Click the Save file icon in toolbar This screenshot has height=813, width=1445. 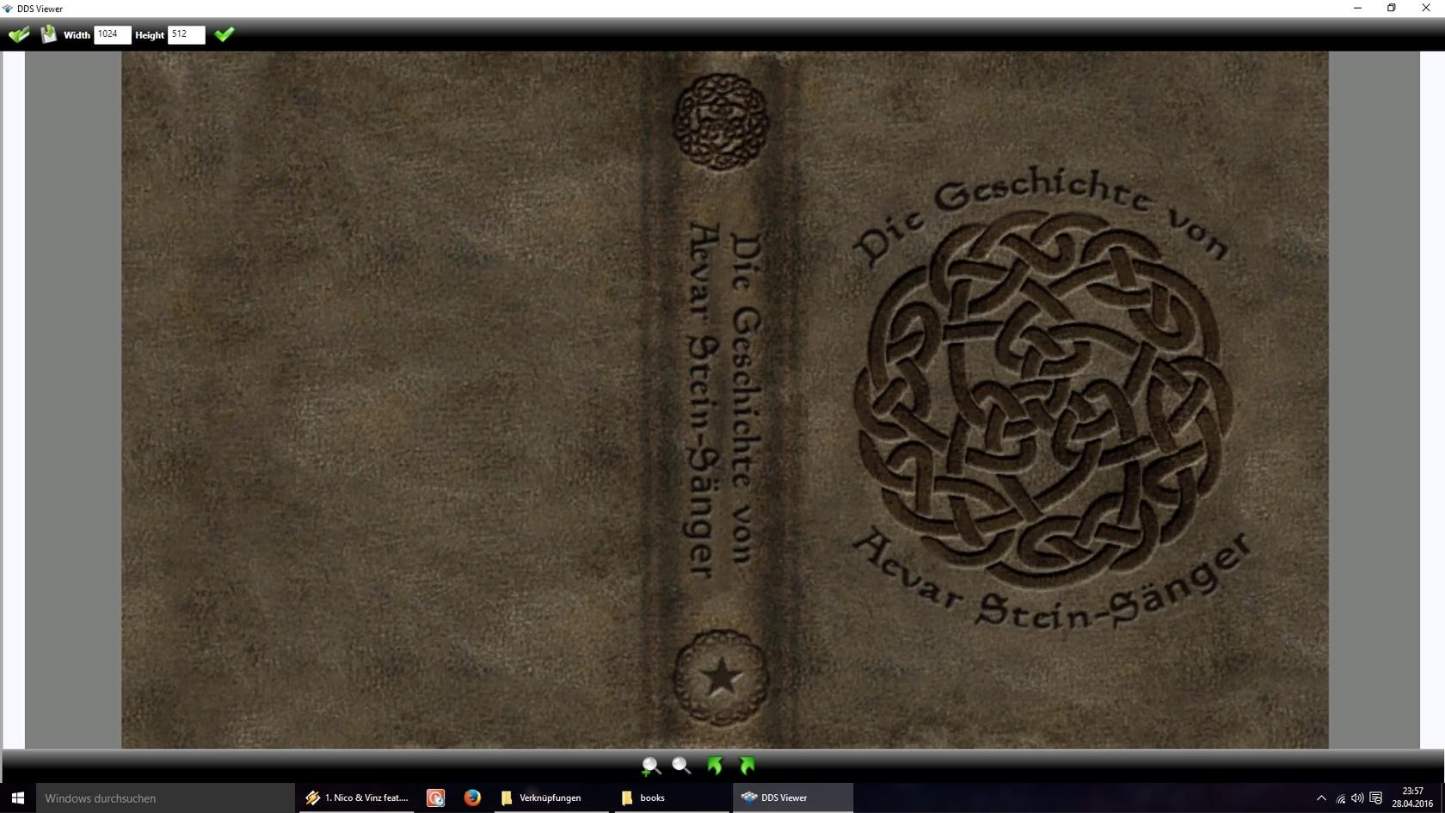[49, 34]
